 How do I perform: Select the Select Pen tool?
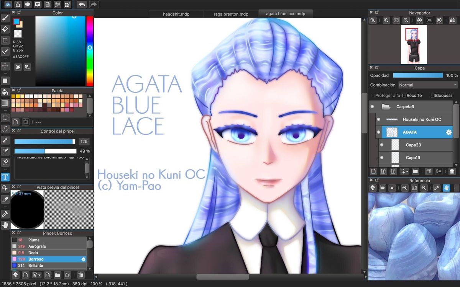coord(5,151)
